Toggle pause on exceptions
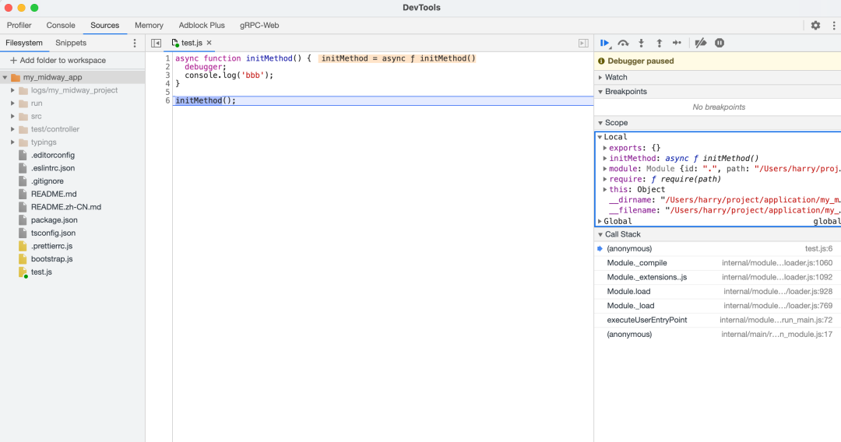Screen dimensions: 841x442 720,44
